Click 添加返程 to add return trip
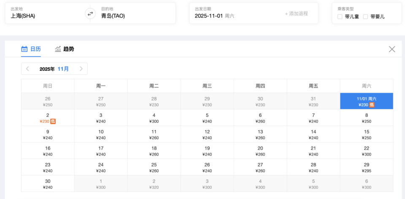 [297, 13]
